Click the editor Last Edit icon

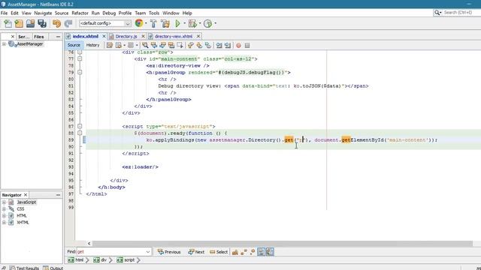(110, 45)
